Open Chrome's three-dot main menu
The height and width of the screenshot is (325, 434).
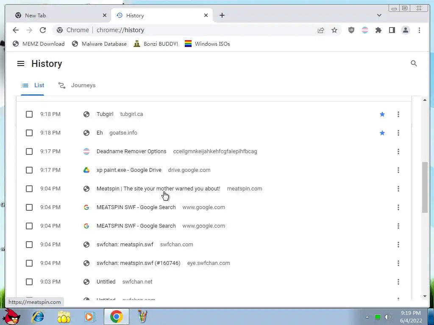click(419, 30)
